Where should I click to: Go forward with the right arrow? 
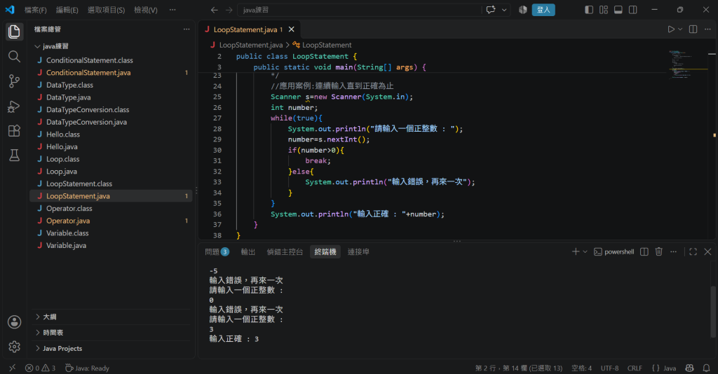[229, 10]
